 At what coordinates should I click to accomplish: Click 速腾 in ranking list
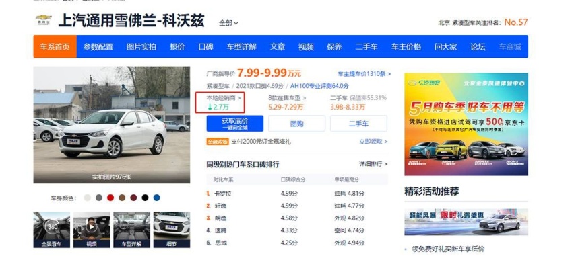[x=221, y=230]
